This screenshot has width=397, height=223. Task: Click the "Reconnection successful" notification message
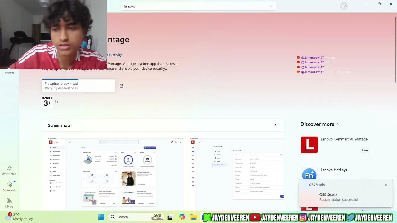(x=339, y=200)
